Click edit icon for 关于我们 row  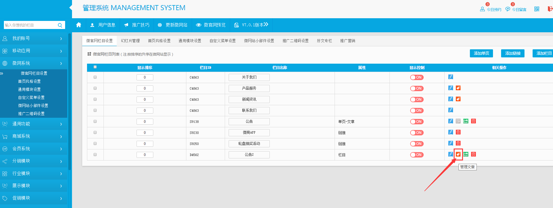click(450, 77)
